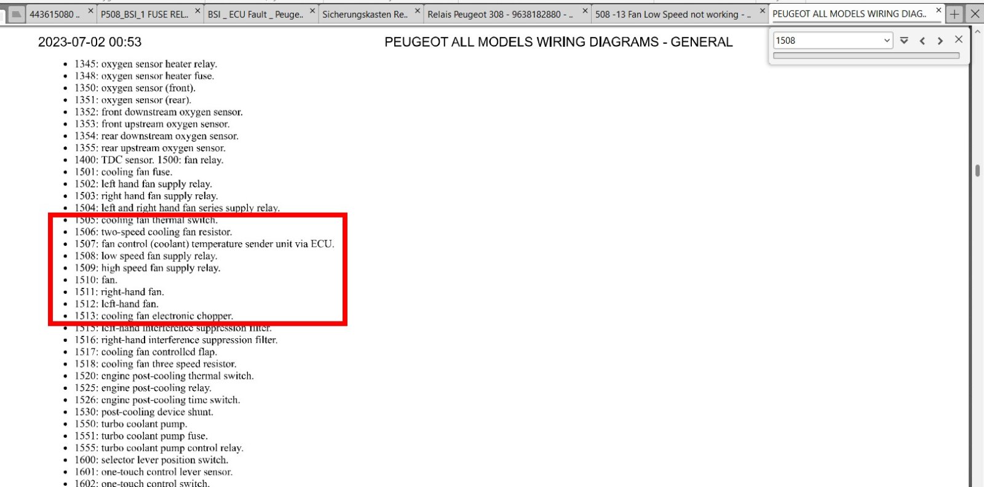Screen dimensions: 984x487
Task: Click the scroll-up arrow of the page
Action: tap(977, 31)
